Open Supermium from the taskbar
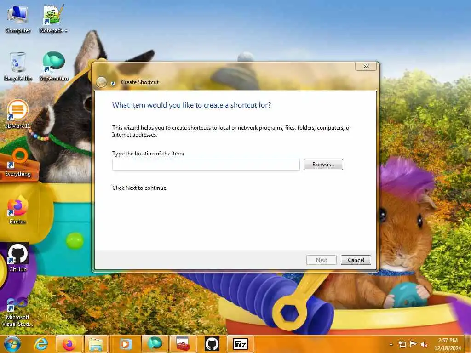The image size is (471, 353). pyautogui.click(x=155, y=344)
